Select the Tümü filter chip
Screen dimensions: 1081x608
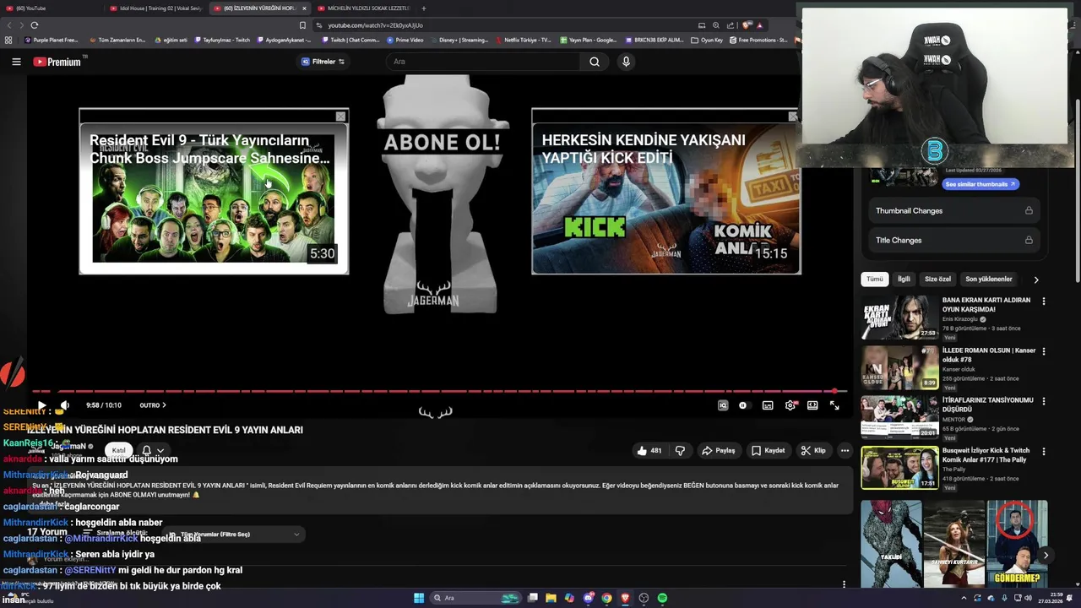point(875,280)
